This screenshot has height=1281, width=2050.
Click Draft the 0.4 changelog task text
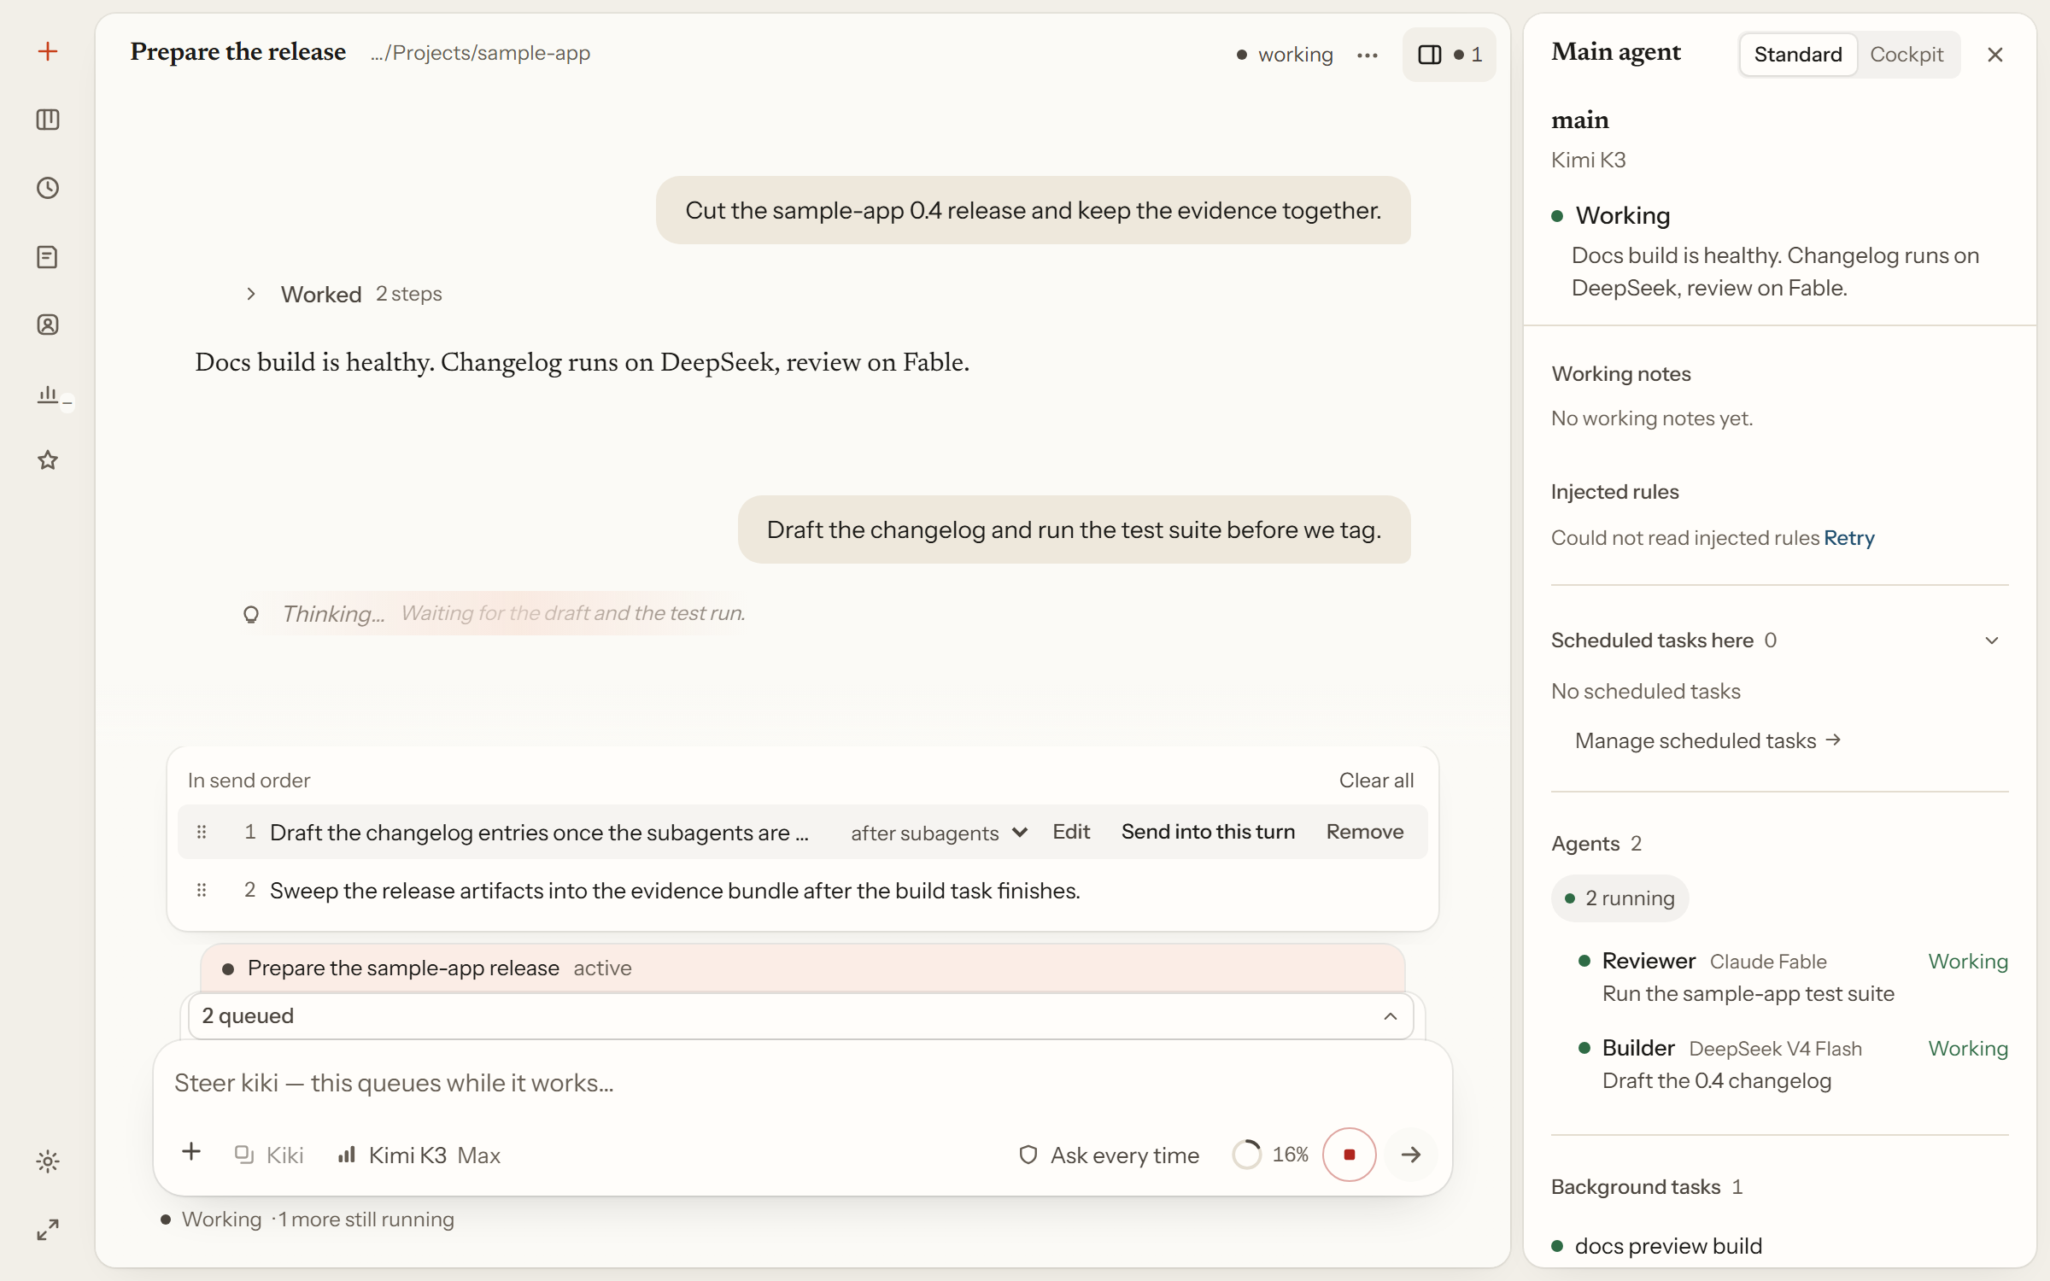tap(1717, 1081)
